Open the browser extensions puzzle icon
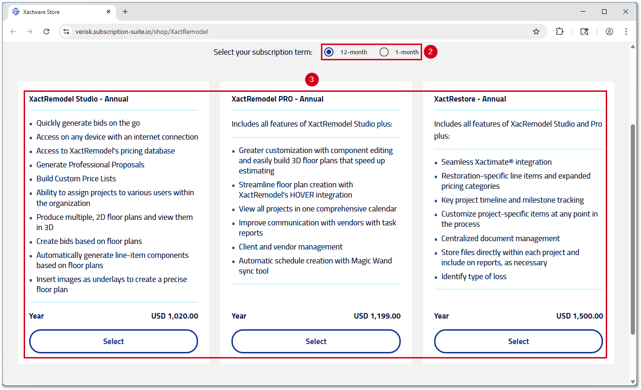The image size is (641, 390). [x=560, y=32]
